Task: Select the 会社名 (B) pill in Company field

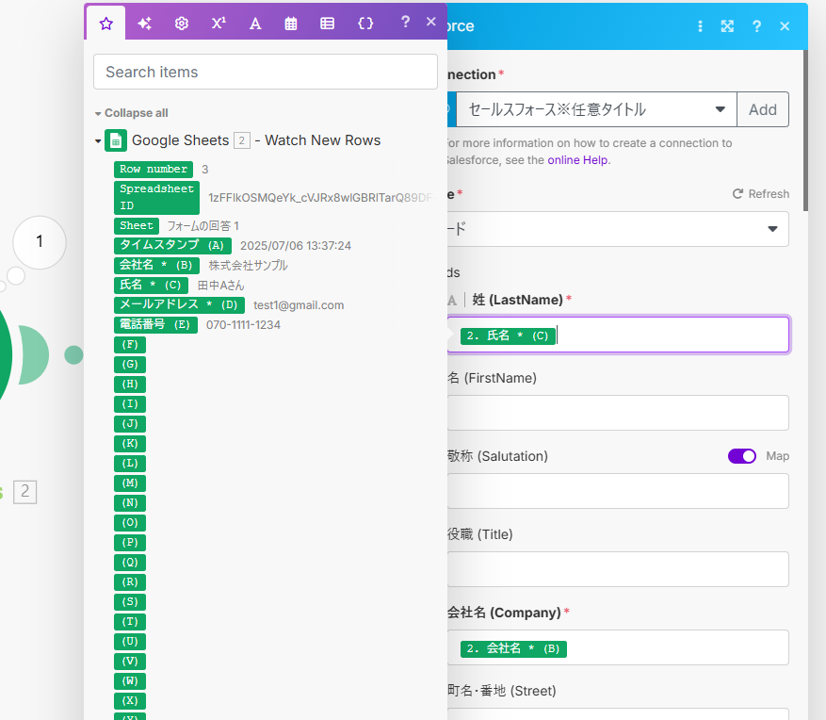Action: click(x=513, y=648)
